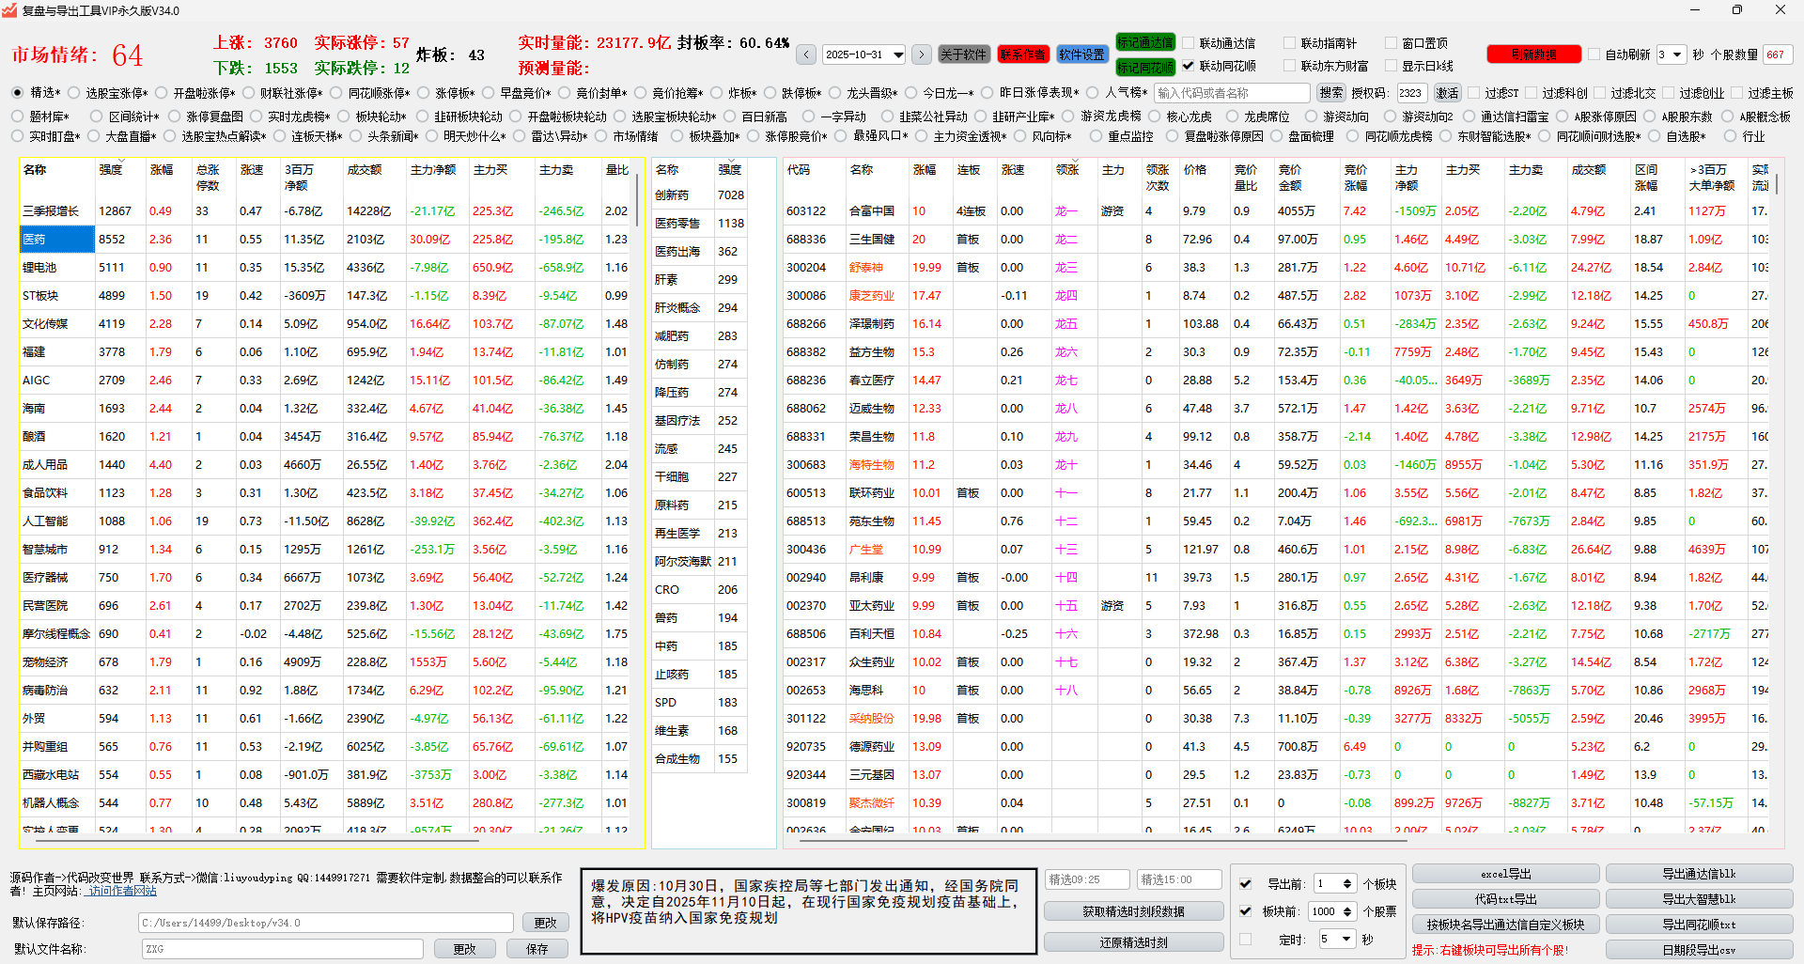Sort stock table by 连板 column header
The height and width of the screenshot is (964, 1804).
click(968, 170)
